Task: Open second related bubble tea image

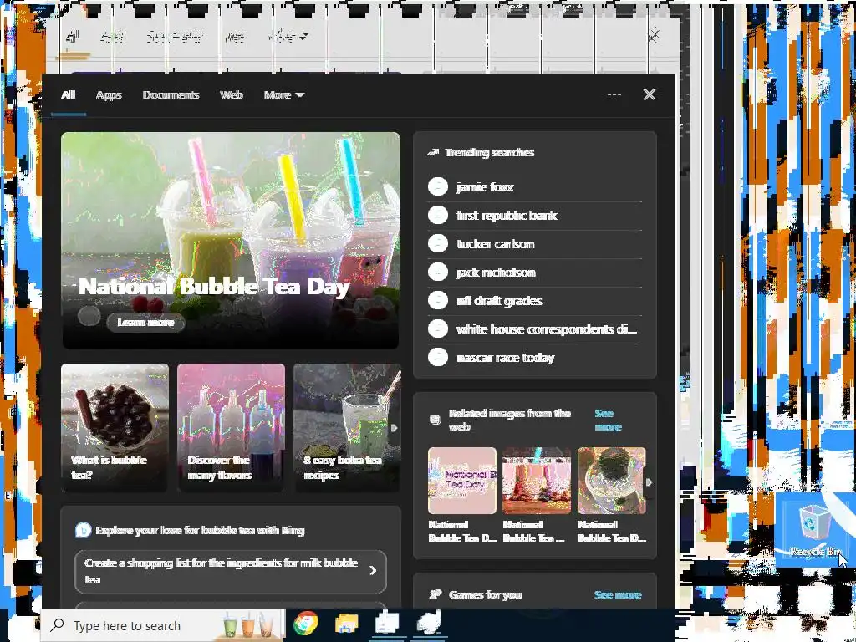Action: [x=536, y=481]
